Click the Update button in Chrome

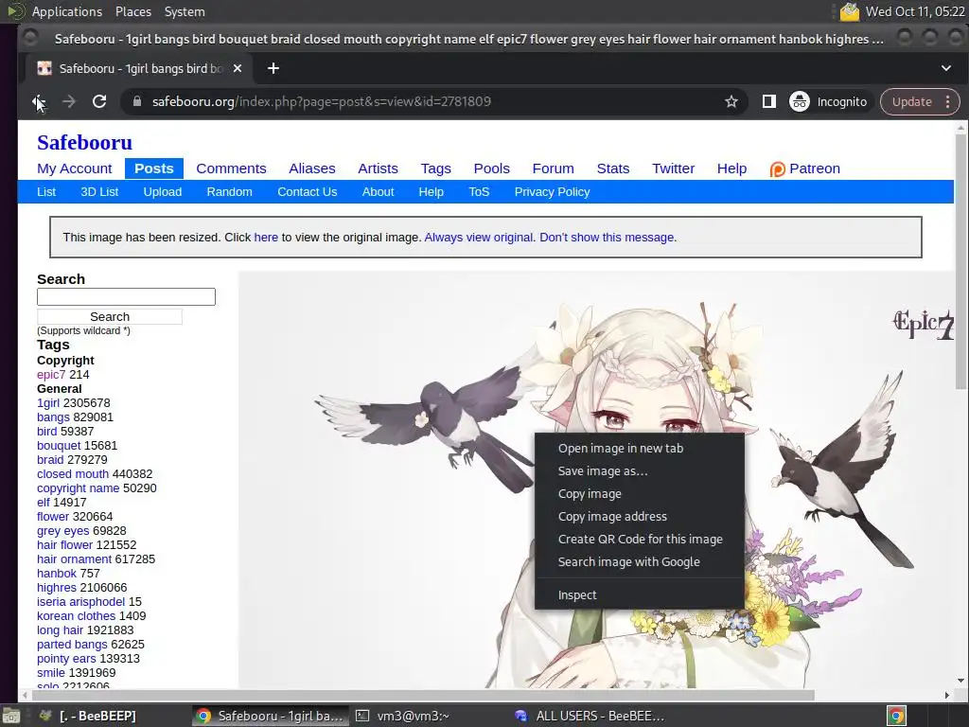911,101
